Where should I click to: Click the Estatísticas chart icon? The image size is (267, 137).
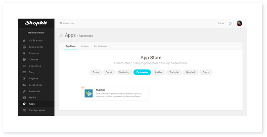point(24,85)
